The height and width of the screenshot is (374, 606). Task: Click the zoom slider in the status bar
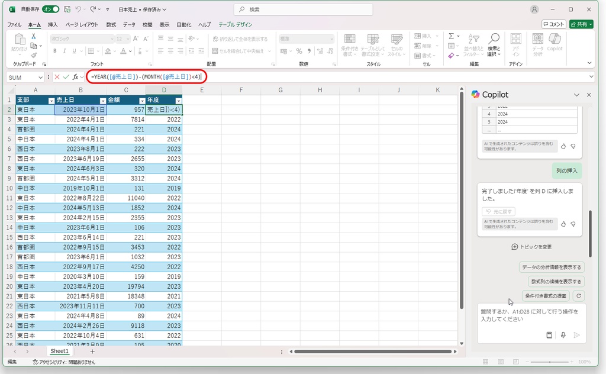click(x=550, y=362)
